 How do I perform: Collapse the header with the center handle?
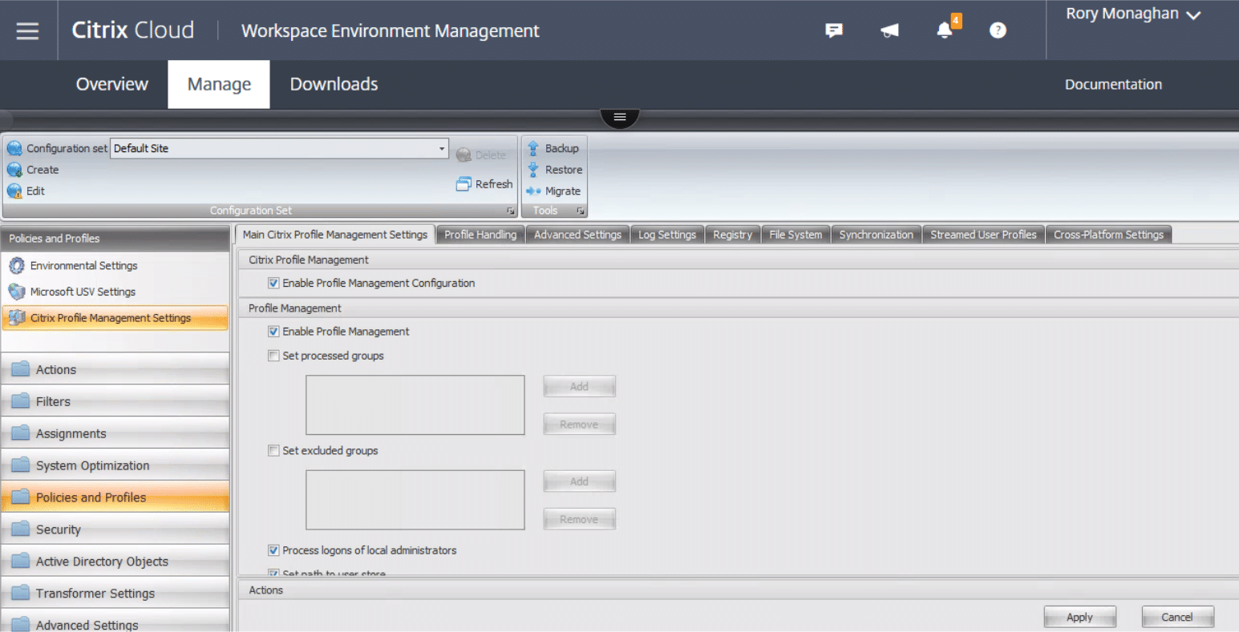point(620,117)
